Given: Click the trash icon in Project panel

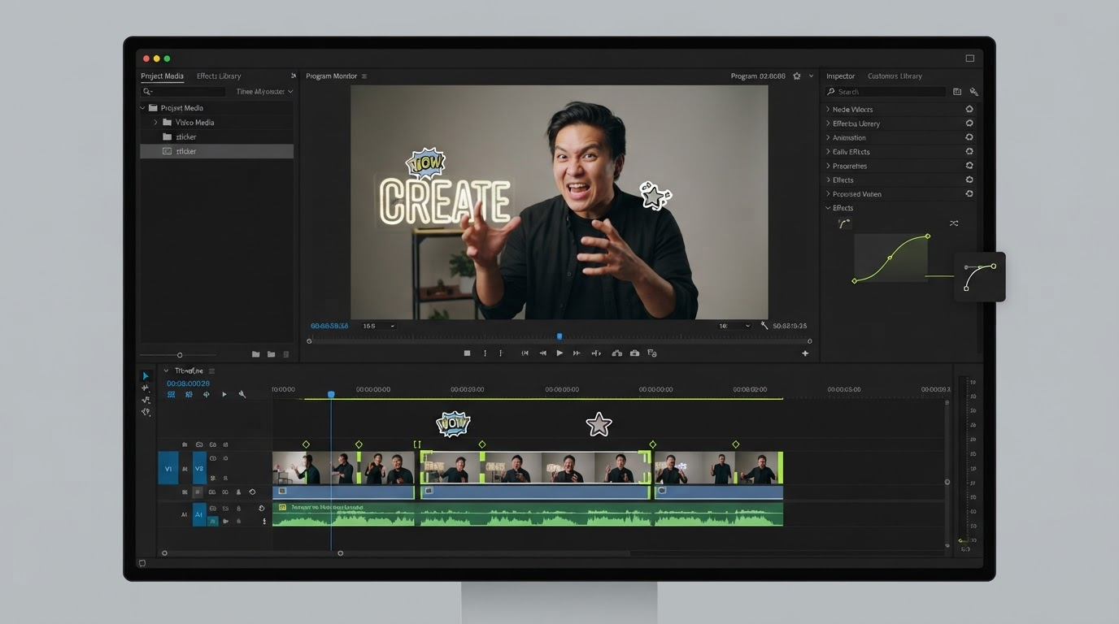Looking at the screenshot, I should [286, 355].
